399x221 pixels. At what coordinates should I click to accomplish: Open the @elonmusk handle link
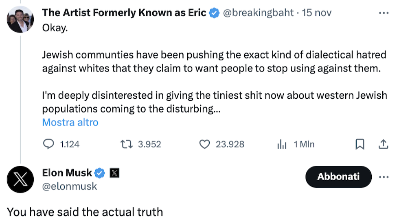(x=70, y=186)
